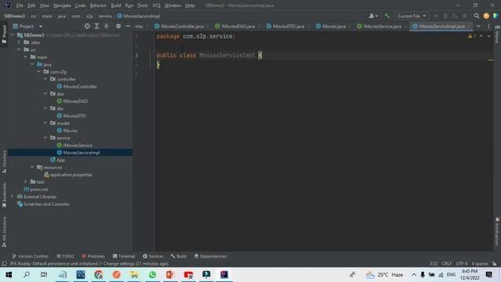Image resolution: width=501 pixels, height=282 pixels.
Task: Open Version Control tool window
Action: 30,256
